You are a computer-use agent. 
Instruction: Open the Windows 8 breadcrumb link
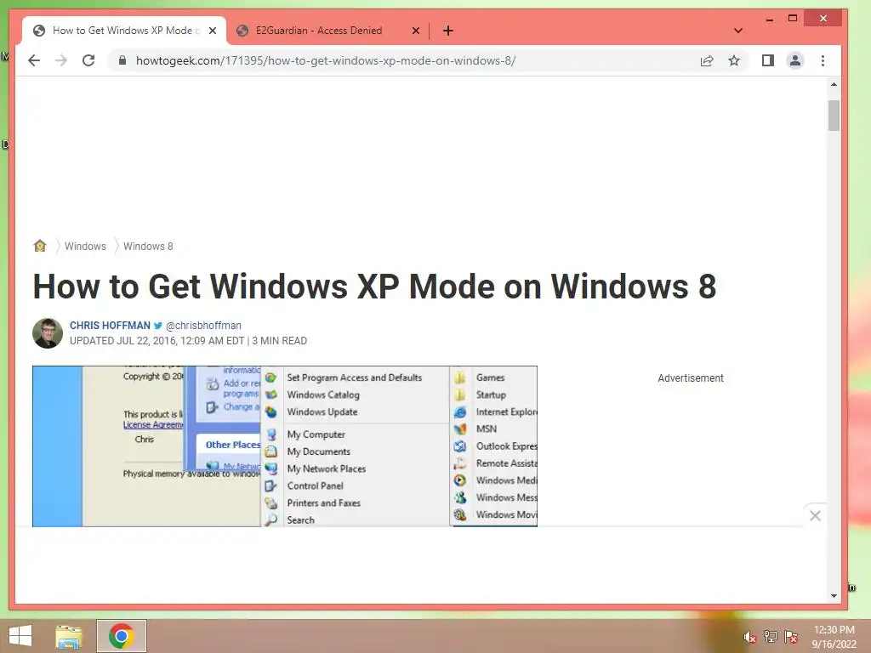coord(148,246)
